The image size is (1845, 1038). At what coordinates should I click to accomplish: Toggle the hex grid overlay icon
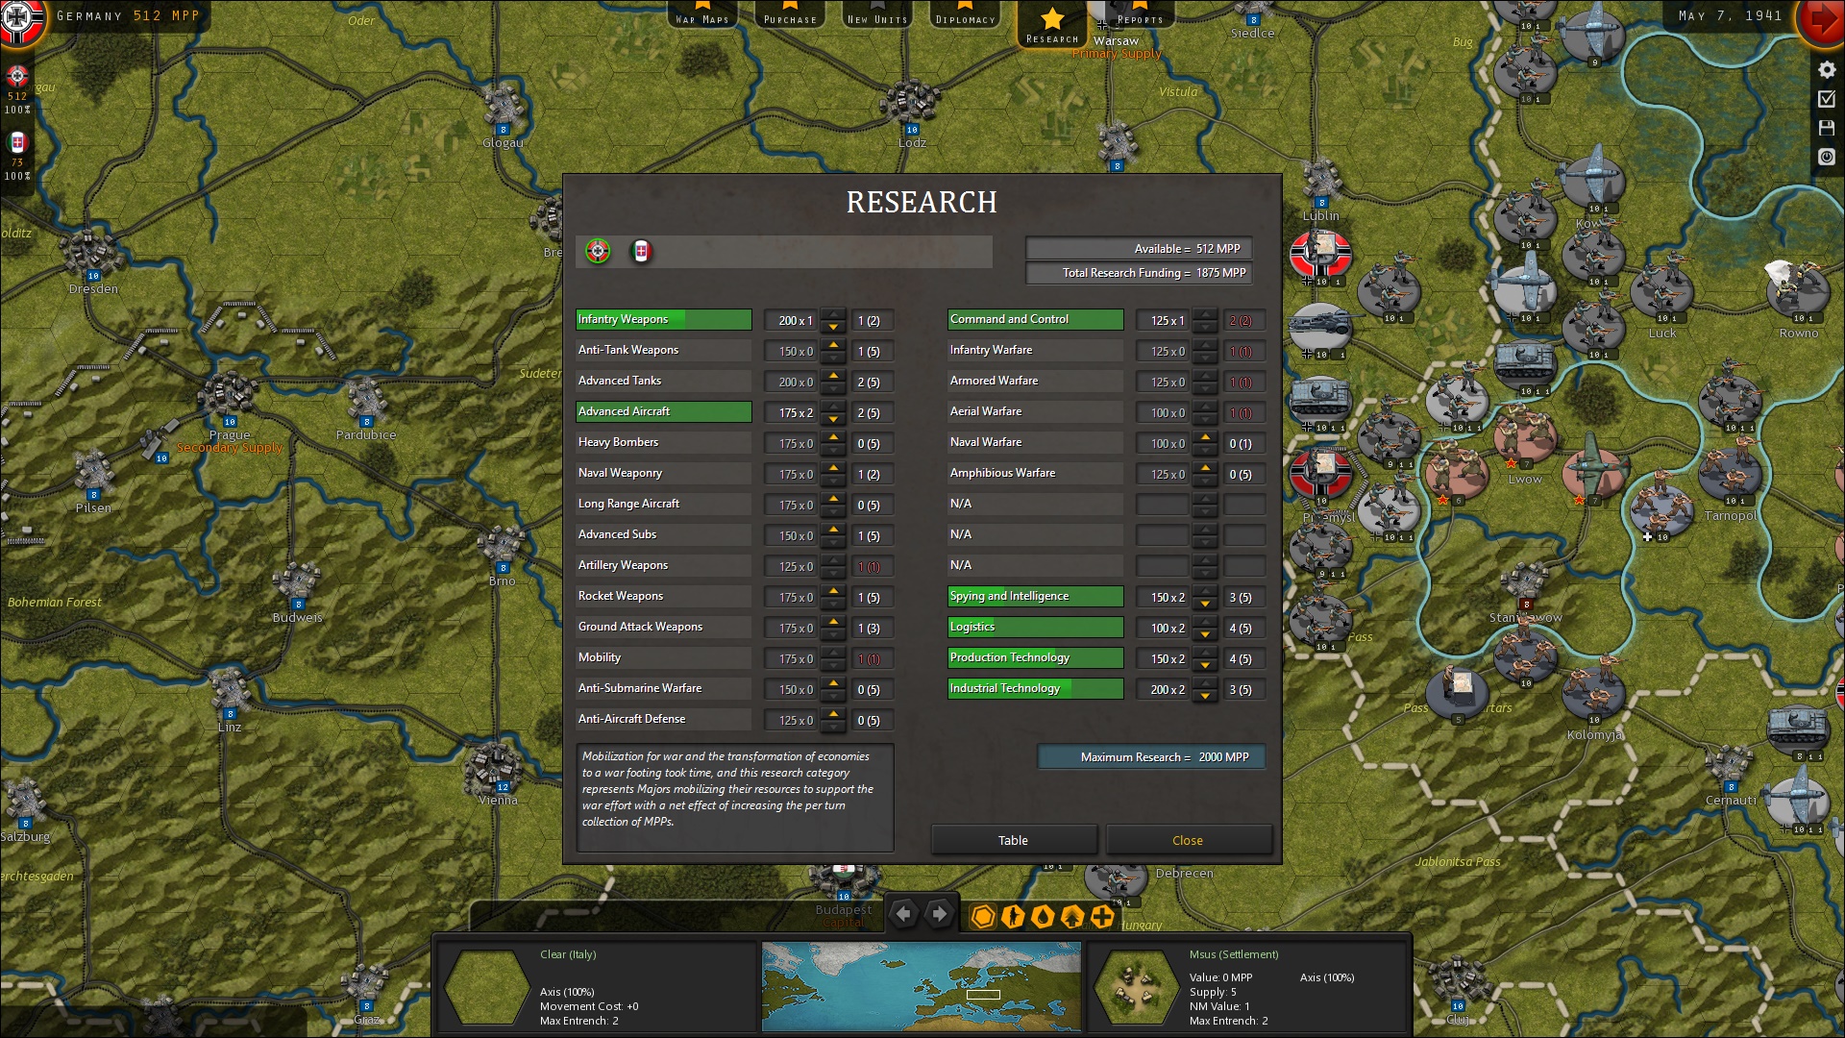tap(982, 917)
